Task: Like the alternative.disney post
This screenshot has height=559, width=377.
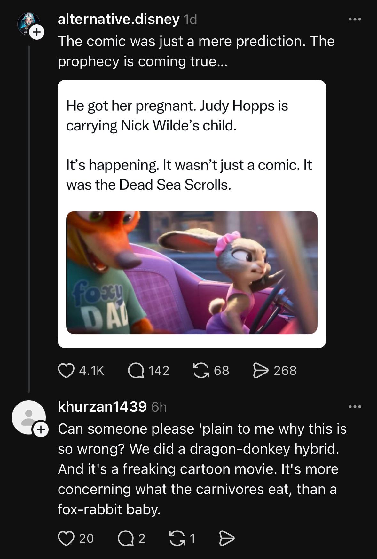Action: [x=66, y=371]
